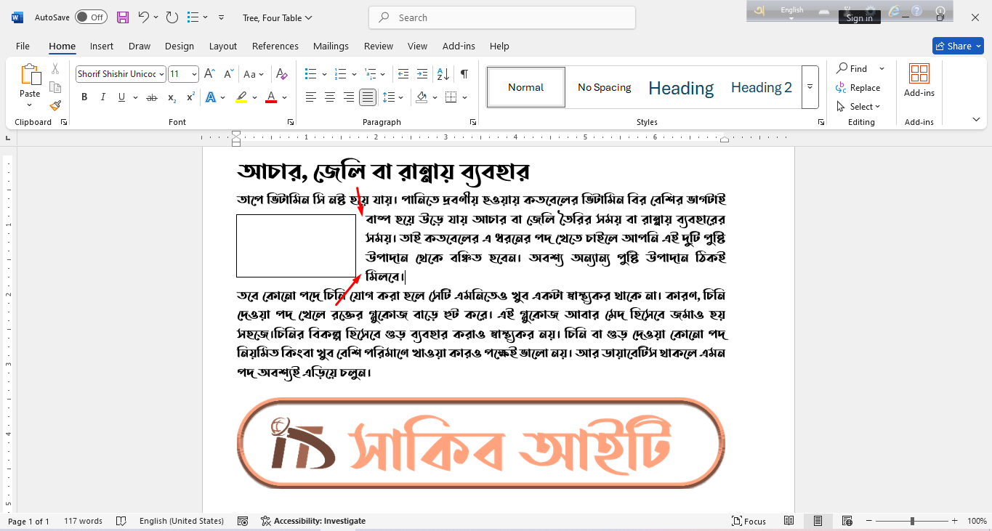Select the Format Painter tool

[x=55, y=105]
